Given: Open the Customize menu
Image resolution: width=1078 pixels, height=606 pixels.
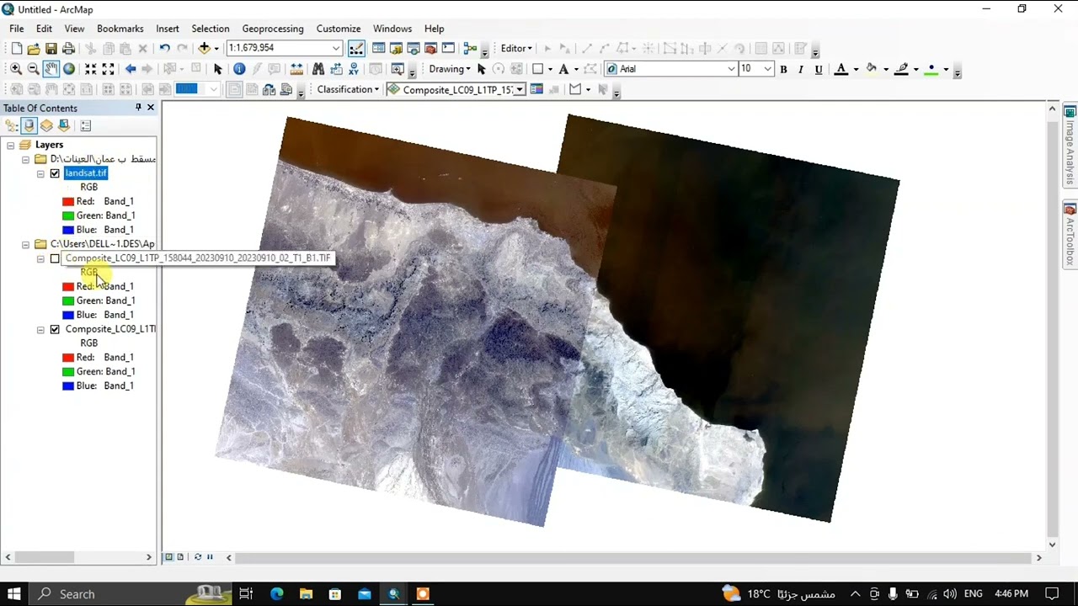Looking at the screenshot, I should click(339, 29).
